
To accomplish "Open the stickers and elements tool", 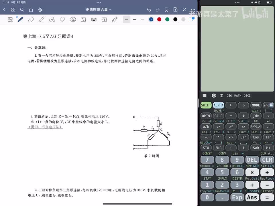I will click(x=73, y=19).
